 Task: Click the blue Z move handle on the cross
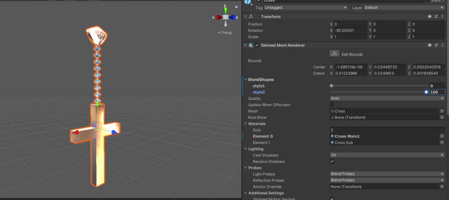[114, 132]
